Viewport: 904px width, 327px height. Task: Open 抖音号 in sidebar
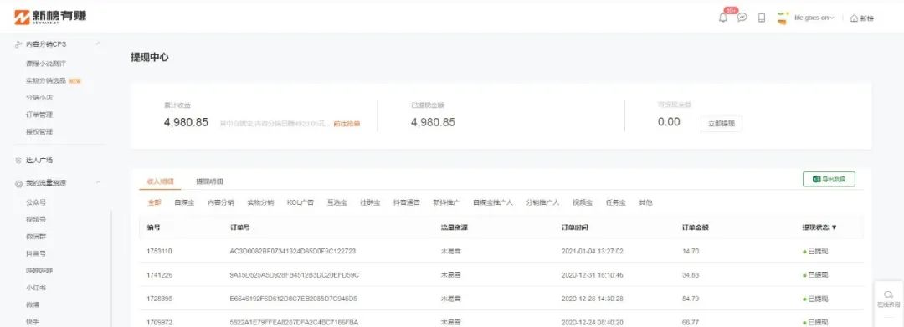[36, 253]
